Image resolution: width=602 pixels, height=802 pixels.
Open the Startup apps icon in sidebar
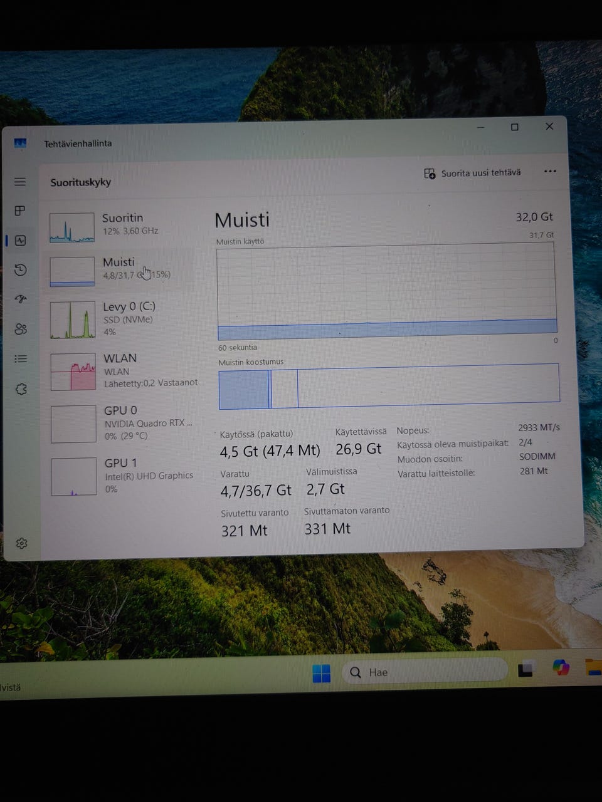point(21,299)
